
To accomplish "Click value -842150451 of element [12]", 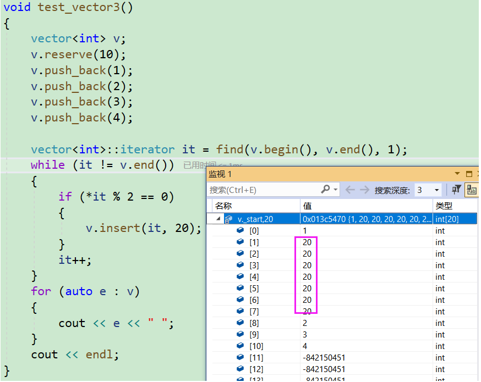I will pyautogui.click(x=324, y=369).
